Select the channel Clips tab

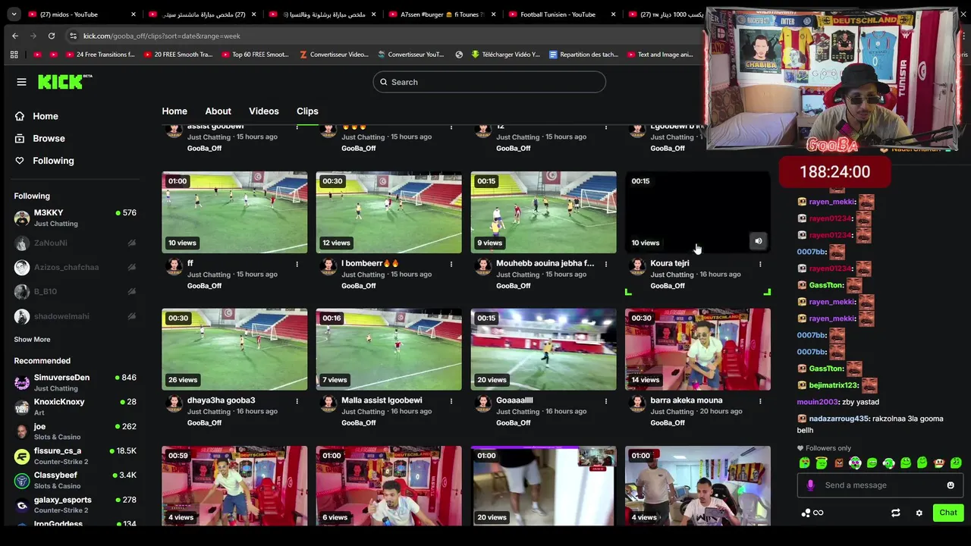tap(307, 111)
